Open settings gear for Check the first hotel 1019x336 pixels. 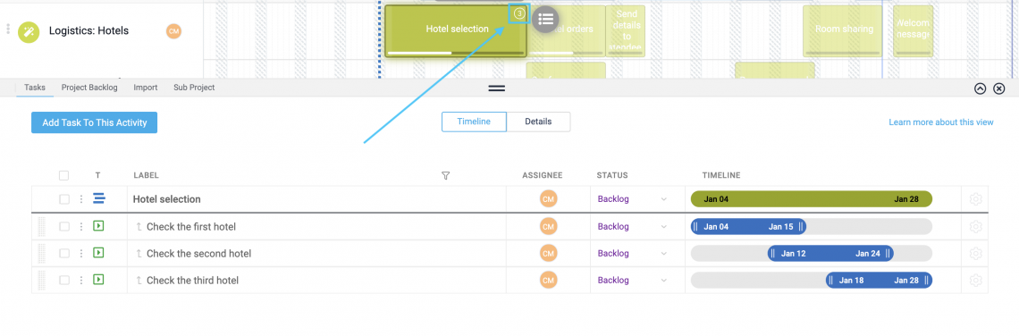tap(975, 227)
